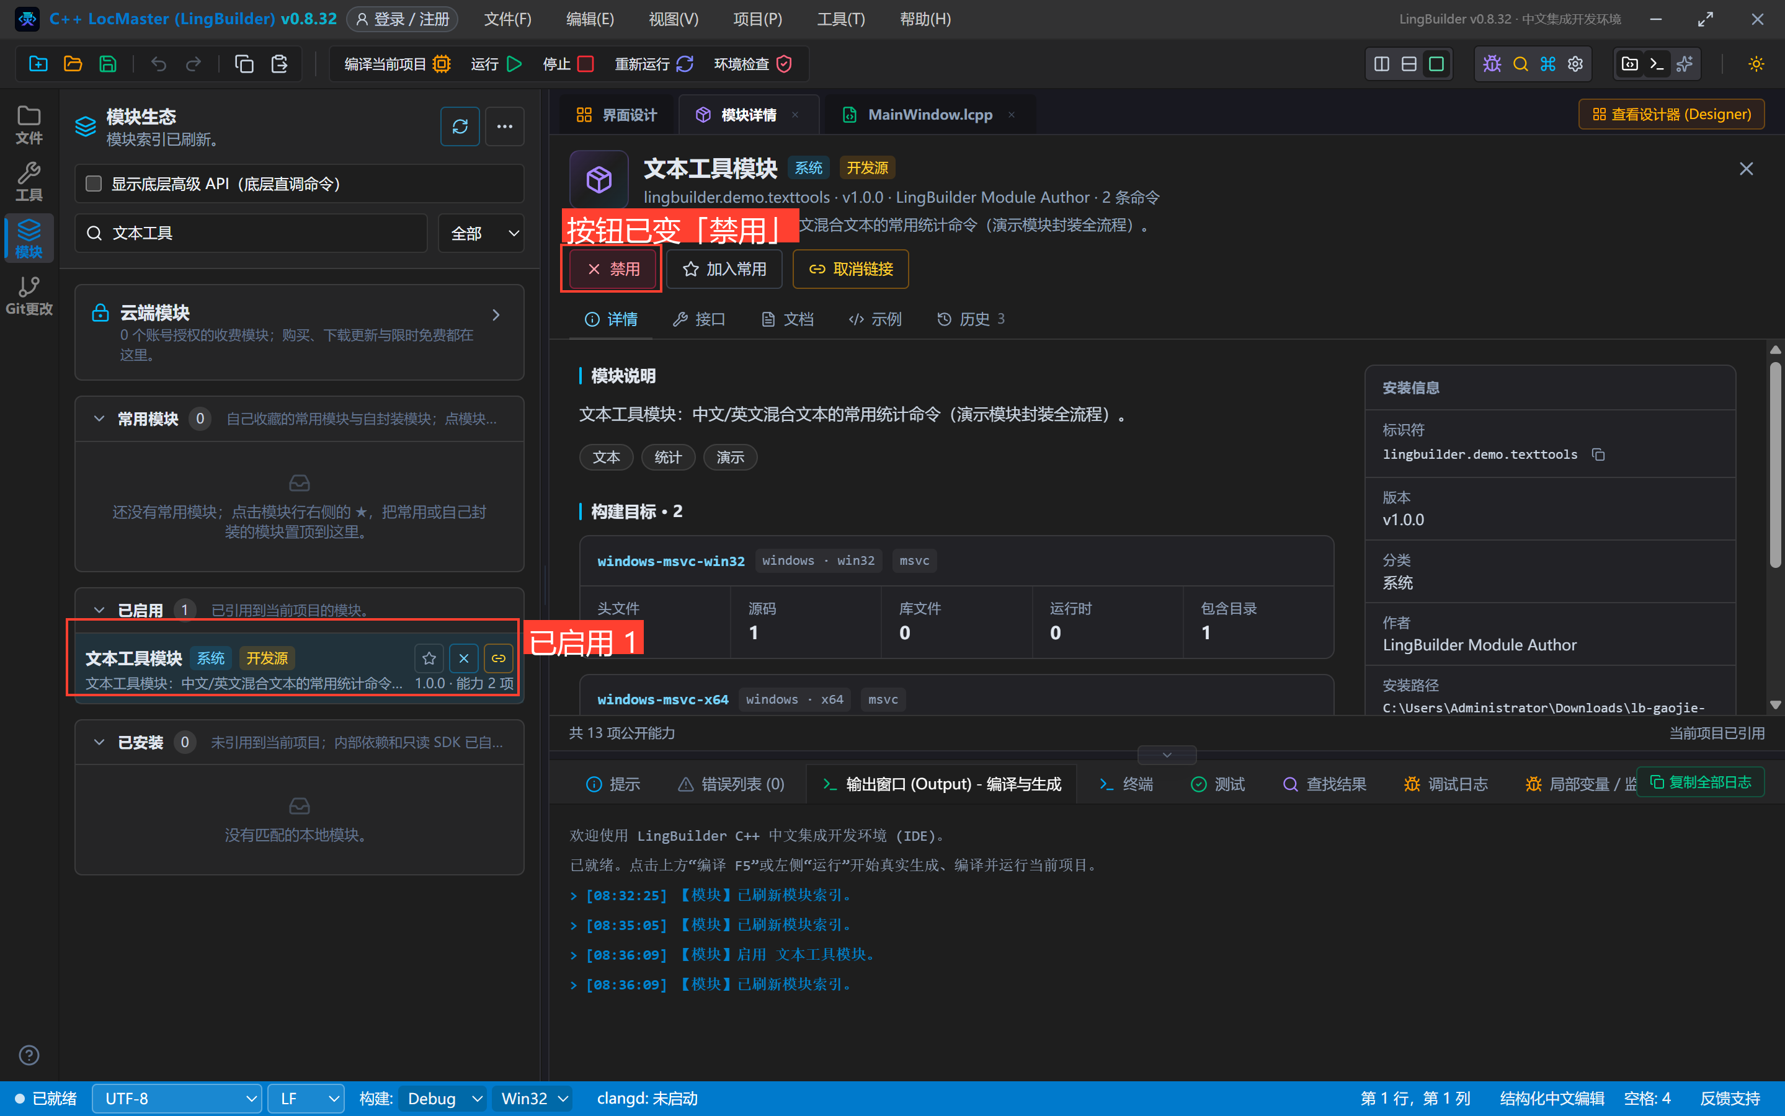
Task: Collapse the 常用模块 section
Action: coord(99,418)
